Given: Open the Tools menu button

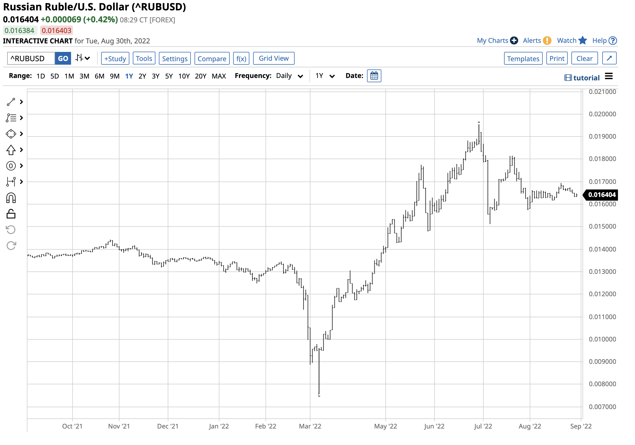Looking at the screenshot, I should (144, 58).
